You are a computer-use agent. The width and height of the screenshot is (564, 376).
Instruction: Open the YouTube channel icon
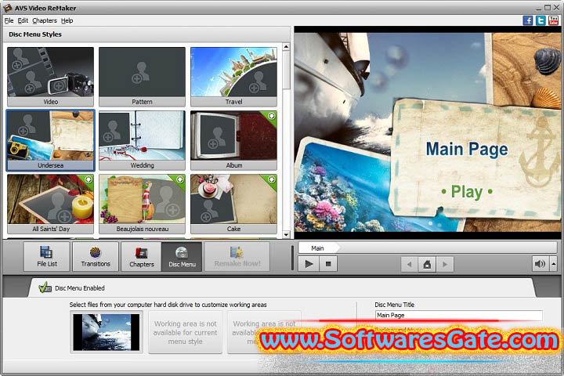click(553, 20)
